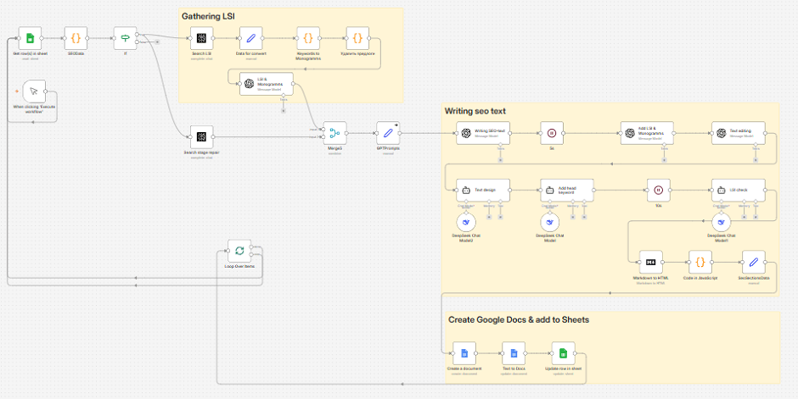Open the 'Update row in sheet' node

point(562,353)
